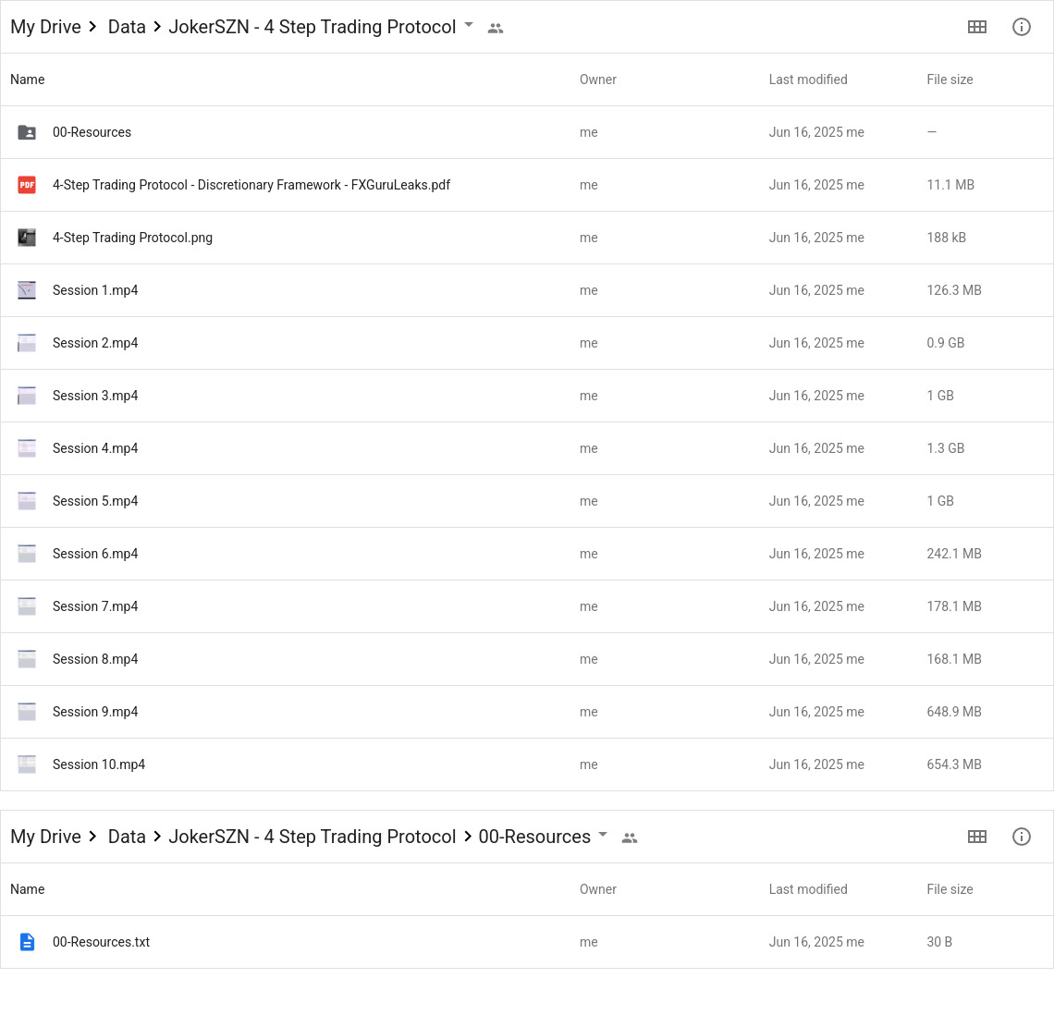Click the 11.1 MB file size value
This screenshot has width=1054, height=1015.
pos(950,185)
